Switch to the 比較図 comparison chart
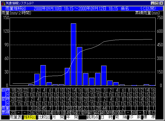Viewport: 165px width, 121px height. pos(44,117)
